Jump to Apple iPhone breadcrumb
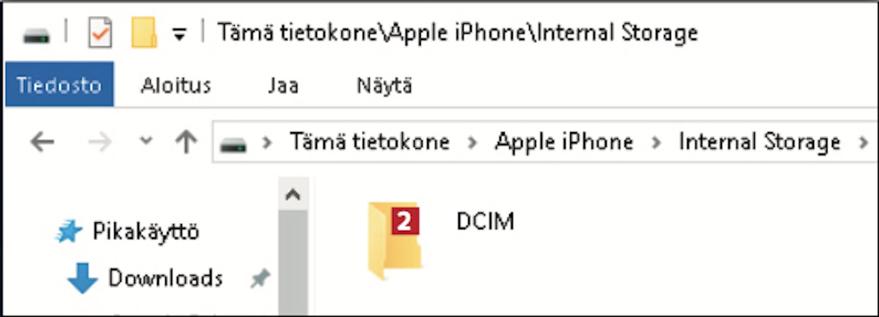 point(564,142)
